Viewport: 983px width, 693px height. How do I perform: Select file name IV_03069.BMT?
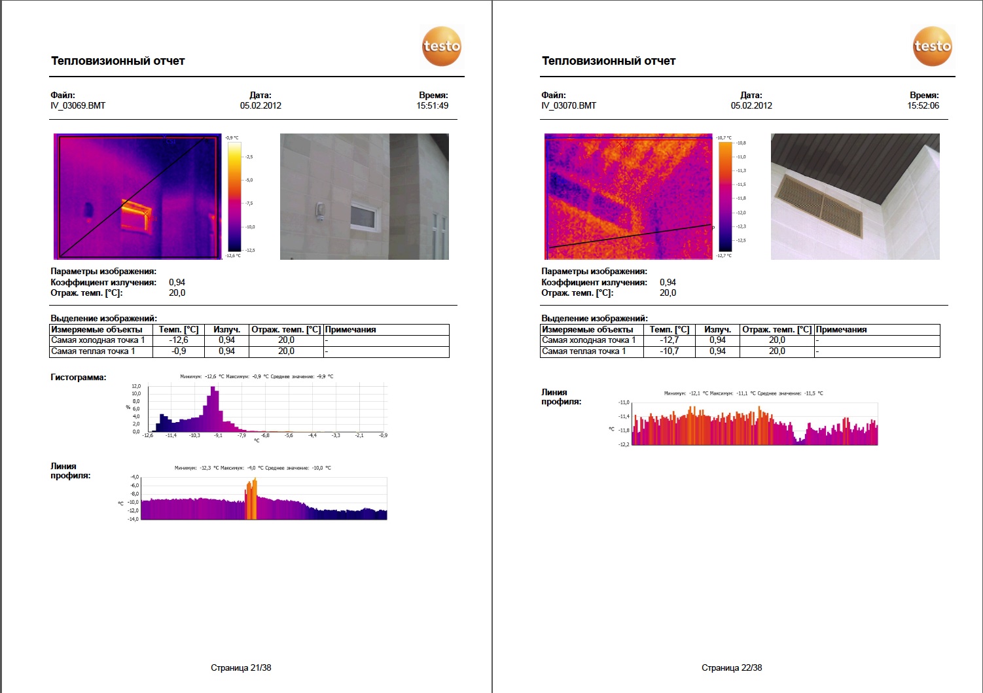pyautogui.click(x=78, y=105)
